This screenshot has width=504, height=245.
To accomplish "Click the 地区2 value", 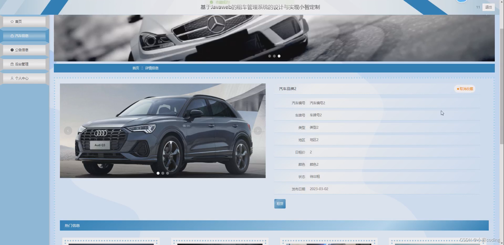I will (x=314, y=140).
